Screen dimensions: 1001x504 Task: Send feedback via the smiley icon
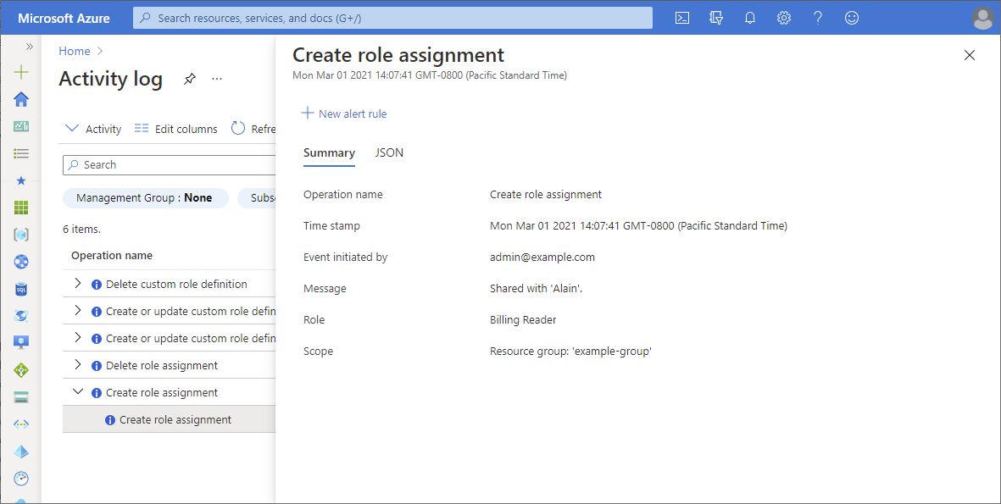pos(851,17)
